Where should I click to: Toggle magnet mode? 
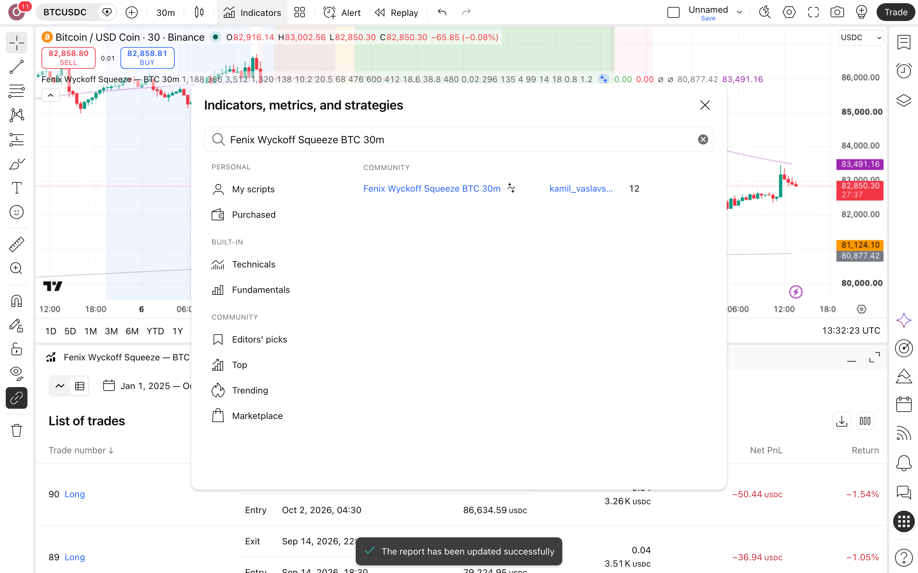[16, 301]
